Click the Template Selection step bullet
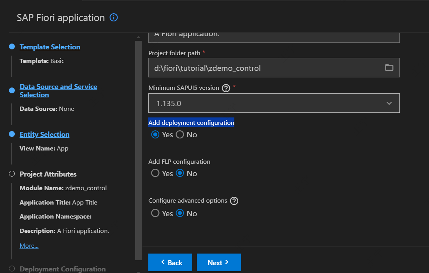Screen dimensions: 429x273 click(12, 47)
